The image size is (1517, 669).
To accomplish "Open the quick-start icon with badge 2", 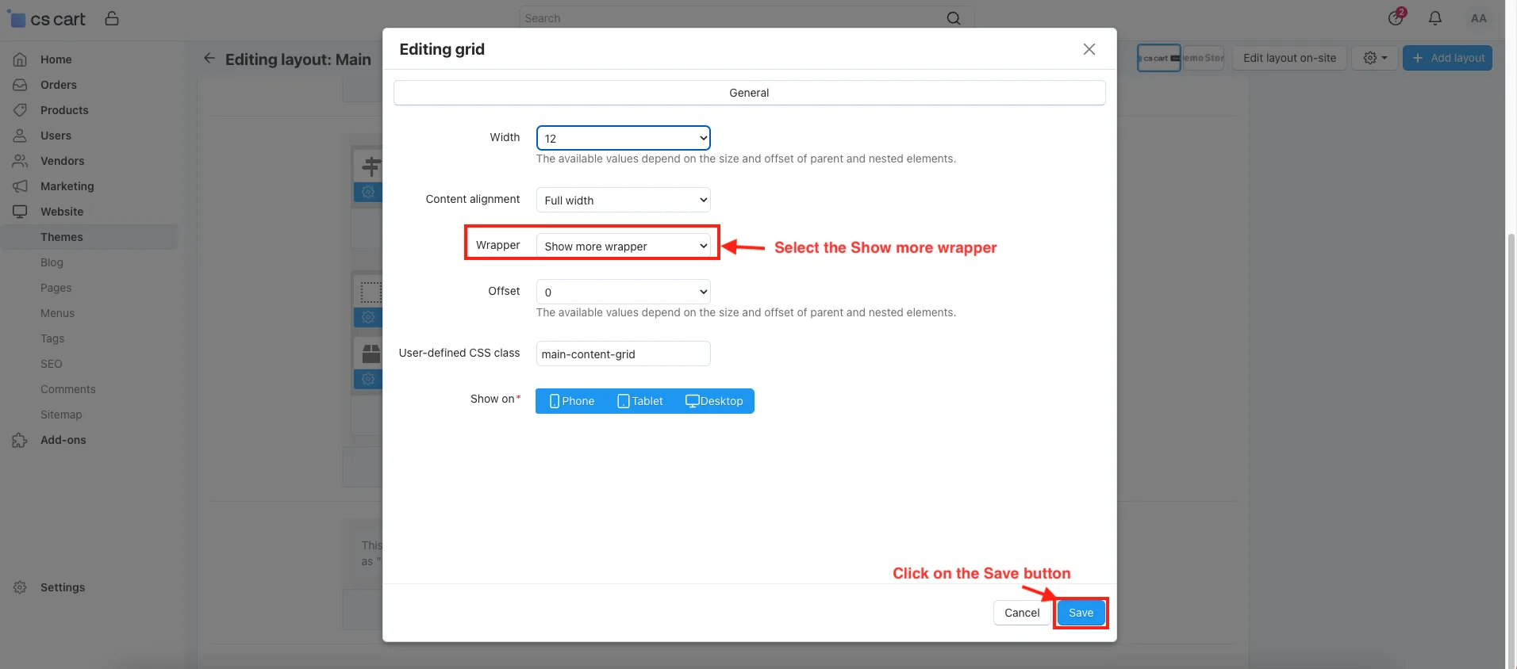I will pos(1396,17).
